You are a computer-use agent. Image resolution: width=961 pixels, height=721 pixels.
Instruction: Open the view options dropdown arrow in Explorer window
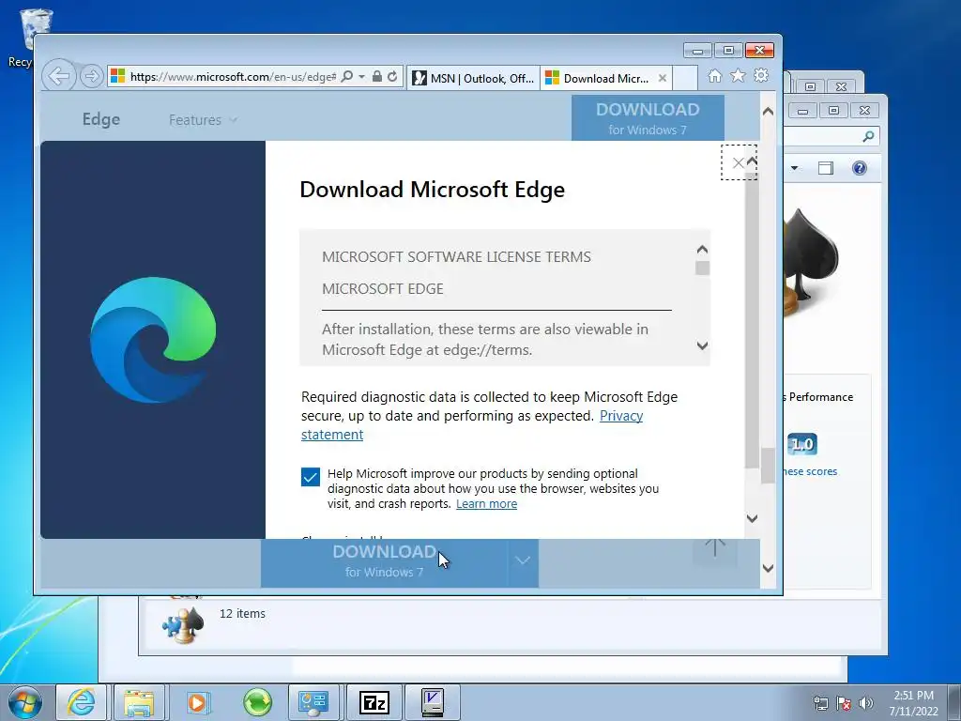(x=794, y=168)
